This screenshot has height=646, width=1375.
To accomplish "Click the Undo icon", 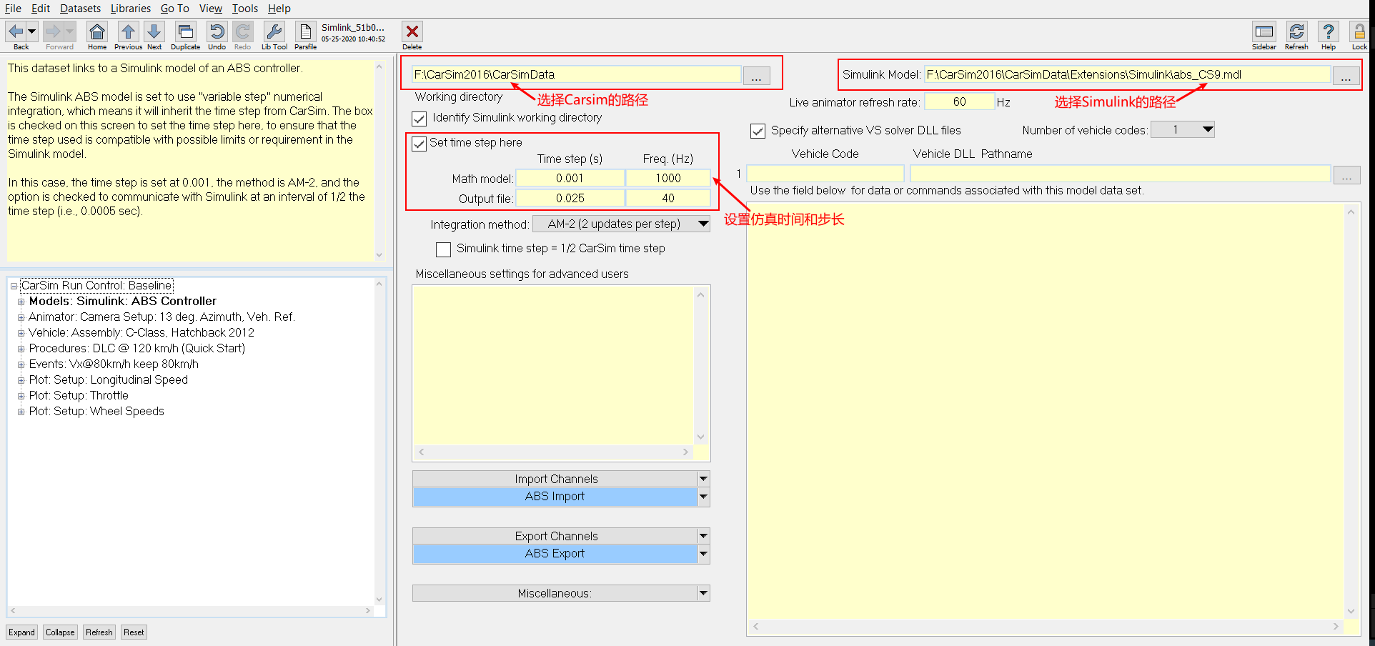I will click(x=217, y=31).
